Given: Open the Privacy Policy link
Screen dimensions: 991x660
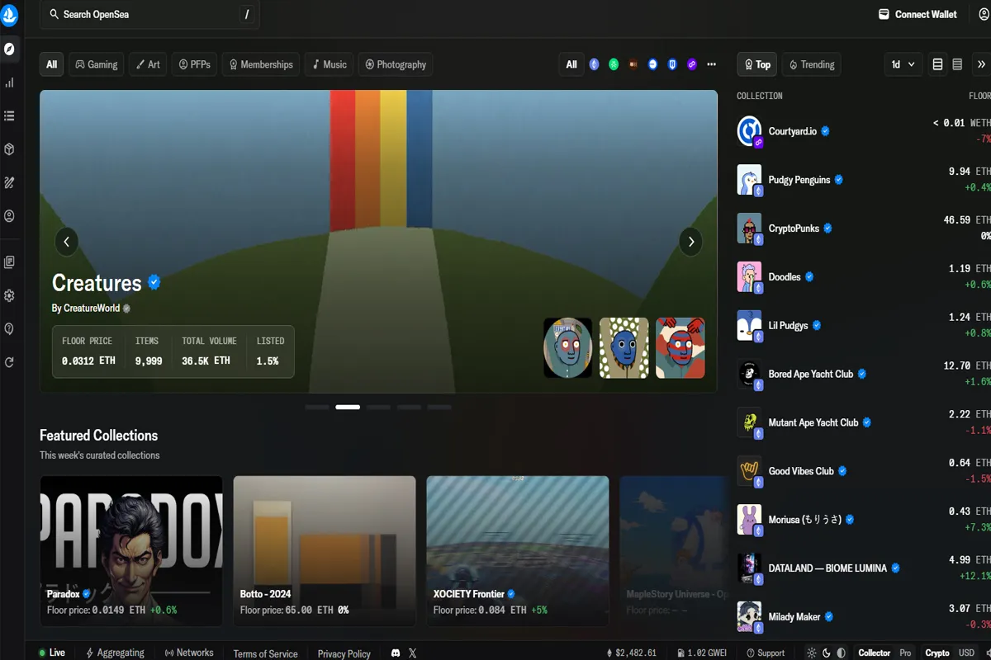Looking at the screenshot, I should [x=344, y=653].
